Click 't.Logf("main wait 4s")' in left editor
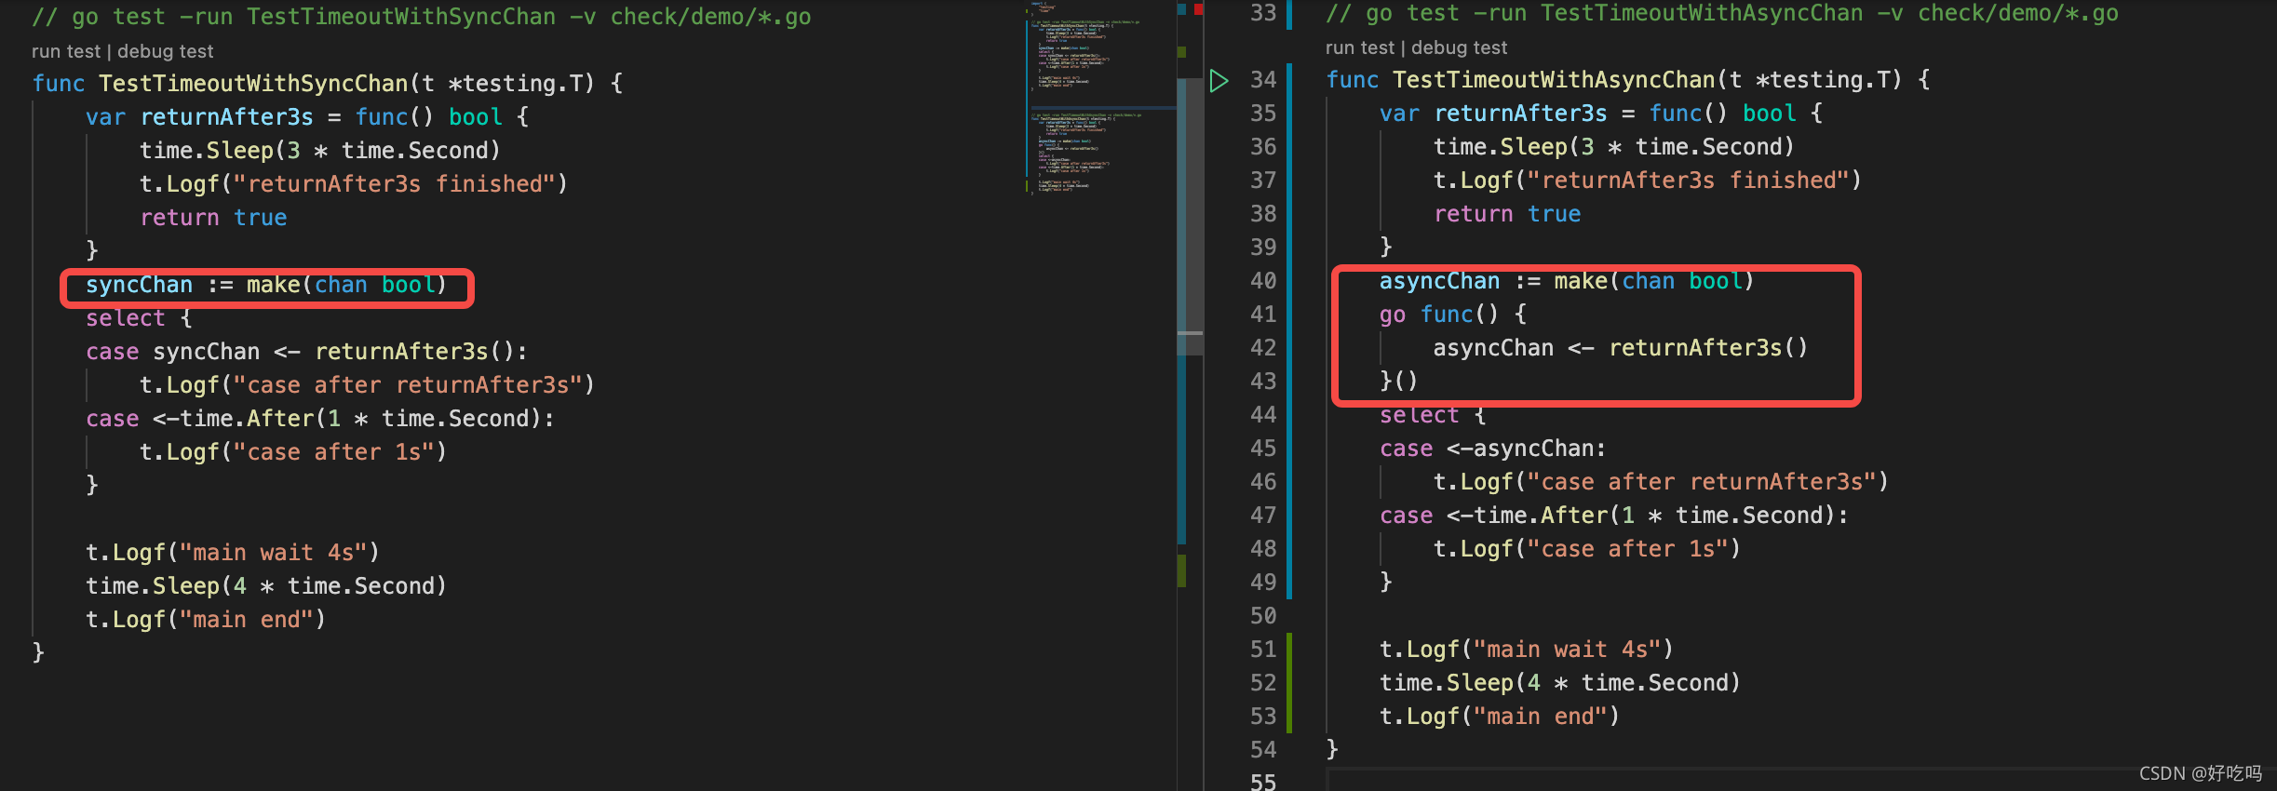The width and height of the screenshot is (2277, 791). pyautogui.click(x=233, y=553)
